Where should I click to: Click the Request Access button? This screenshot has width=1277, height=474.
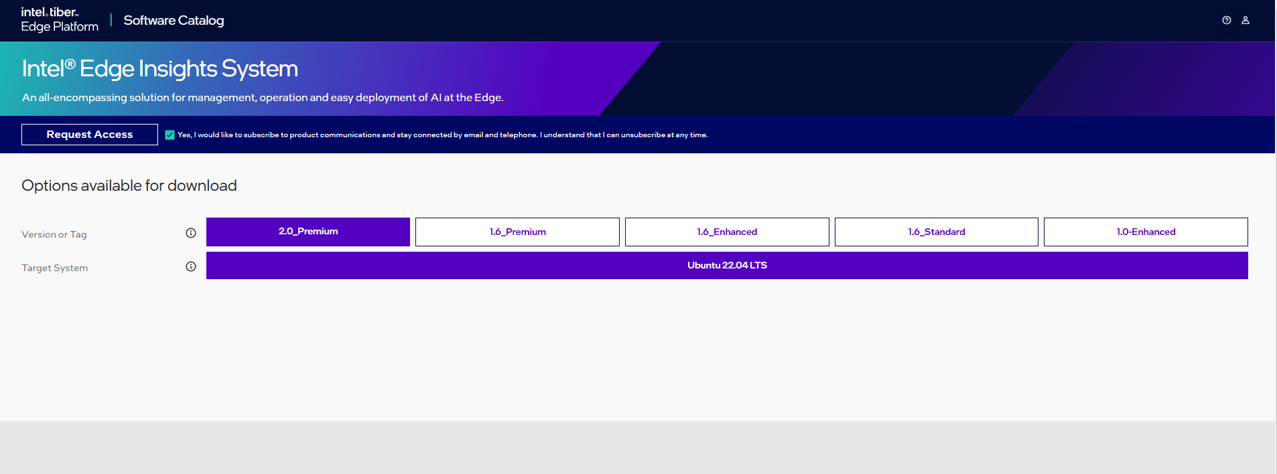point(90,135)
